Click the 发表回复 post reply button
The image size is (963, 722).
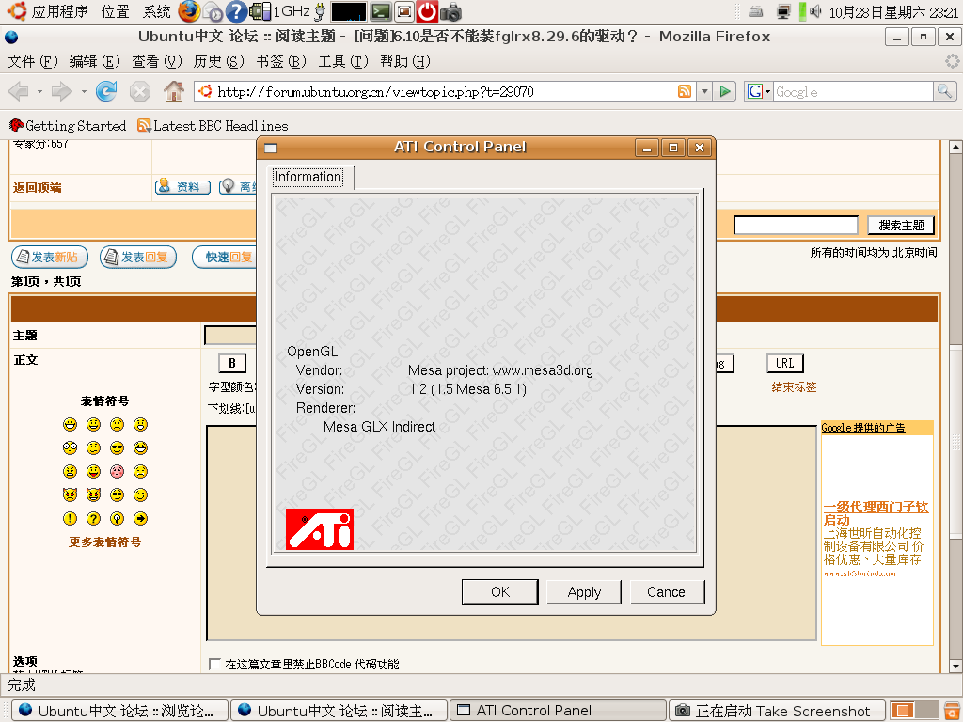click(138, 258)
